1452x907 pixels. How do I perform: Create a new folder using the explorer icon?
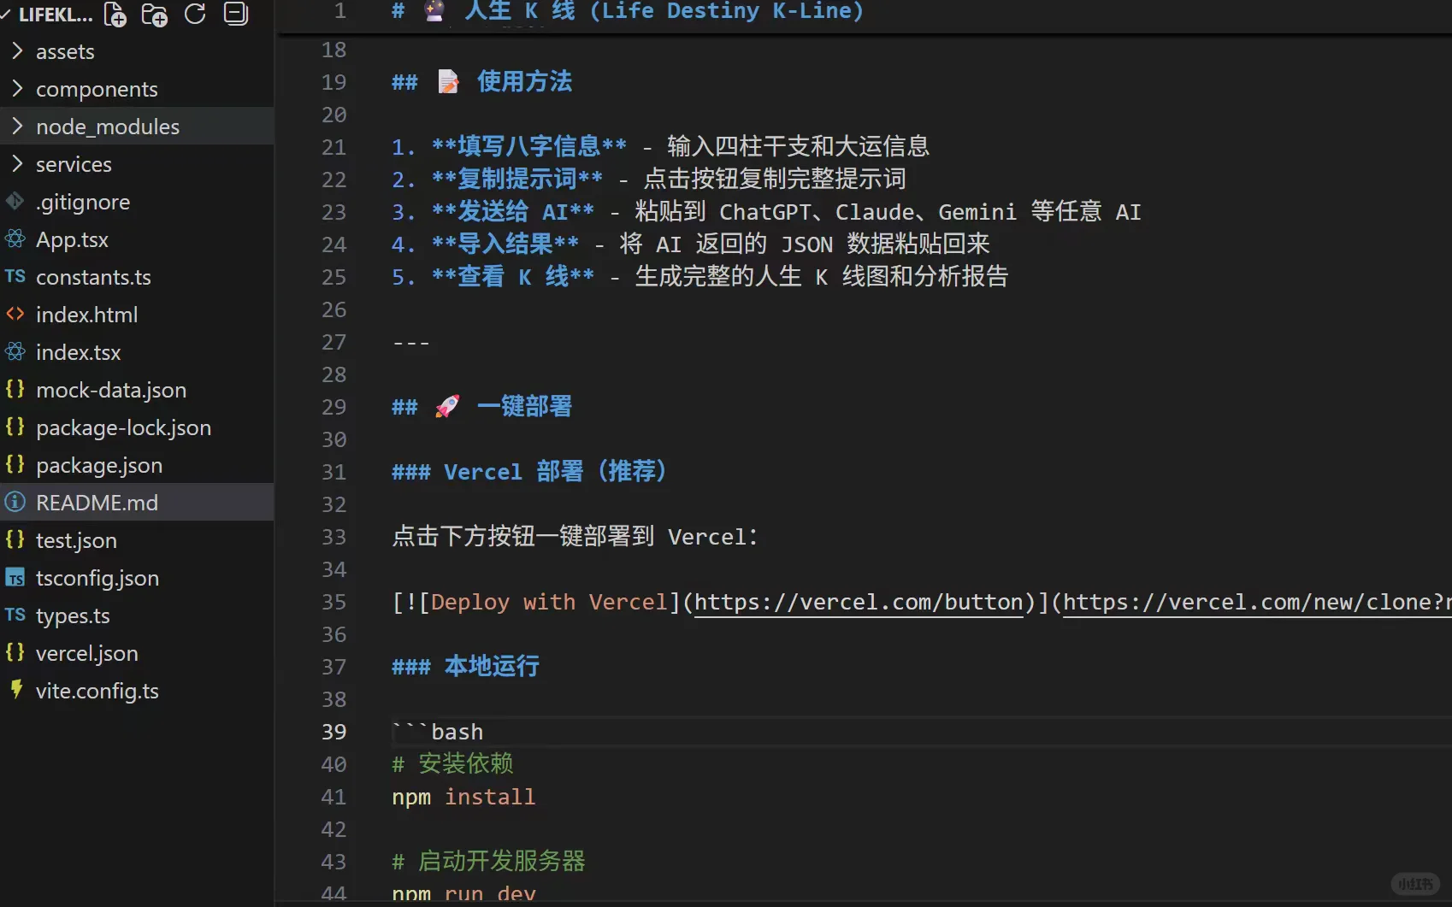(x=154, y=14)
